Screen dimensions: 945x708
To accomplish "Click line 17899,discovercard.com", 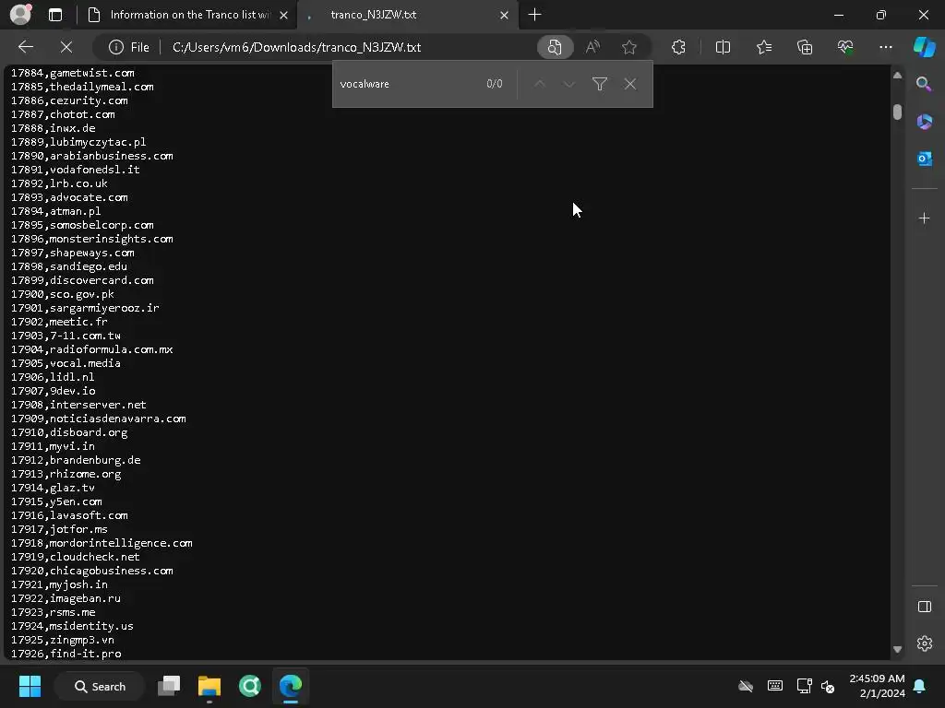I will (x=82, y=280).
